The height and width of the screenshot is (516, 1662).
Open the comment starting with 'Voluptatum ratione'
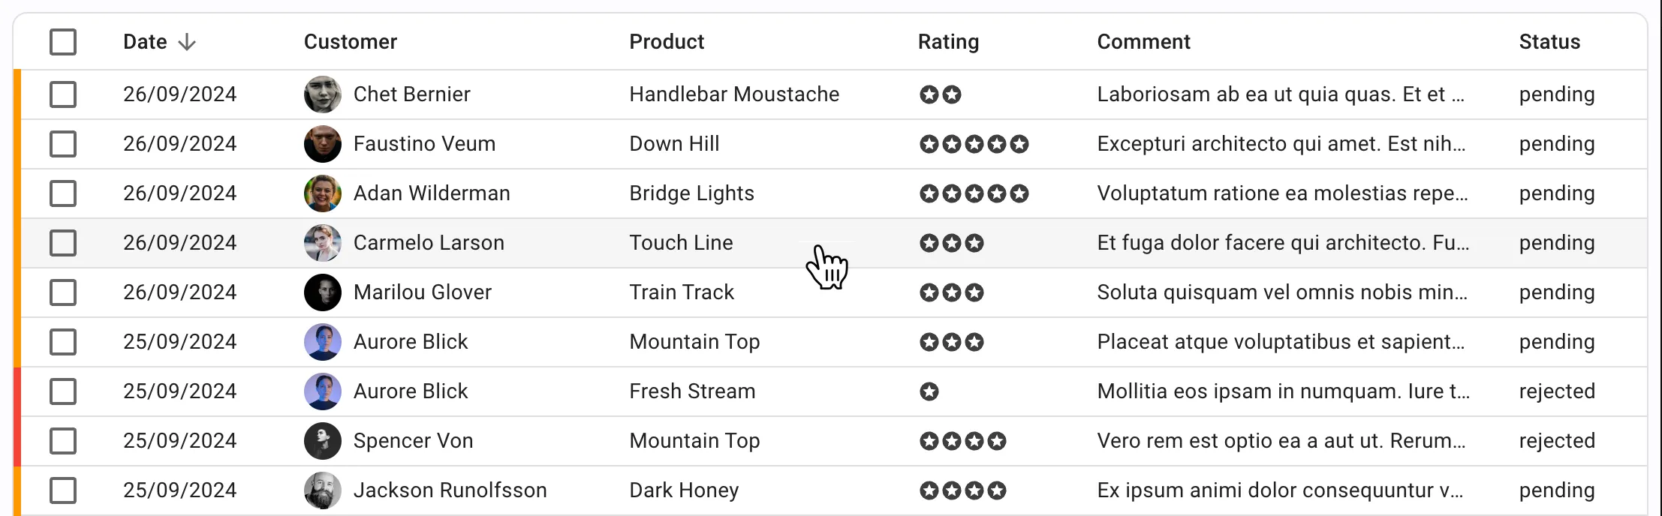(x=1281, y=193)
